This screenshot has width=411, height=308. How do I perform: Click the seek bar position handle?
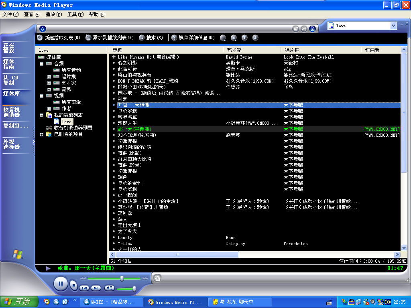[122, 278]
